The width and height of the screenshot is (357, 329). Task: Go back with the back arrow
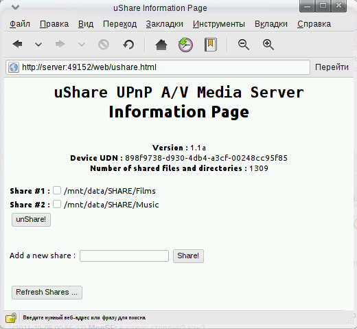point(18,44)
